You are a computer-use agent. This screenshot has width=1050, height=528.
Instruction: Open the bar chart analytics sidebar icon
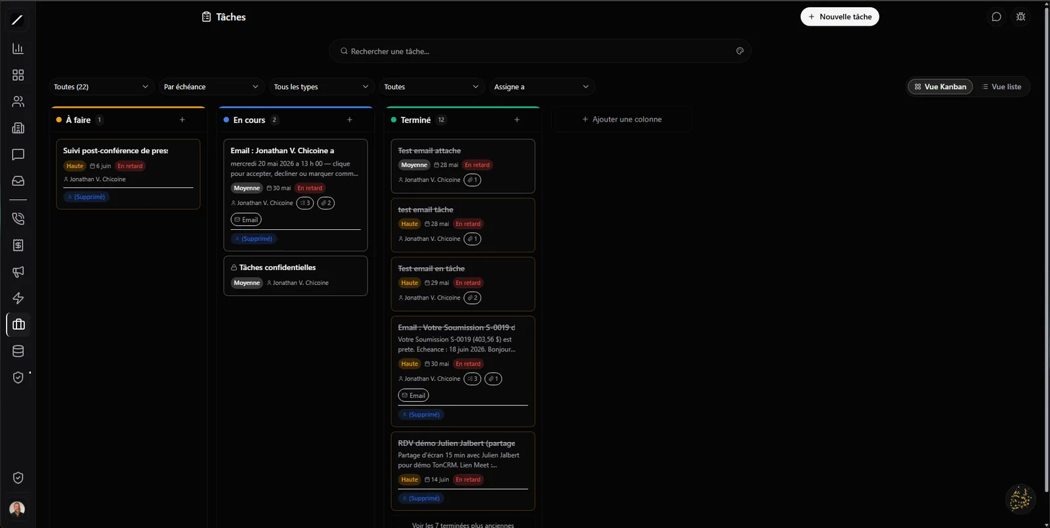click(x=18, y=49)
